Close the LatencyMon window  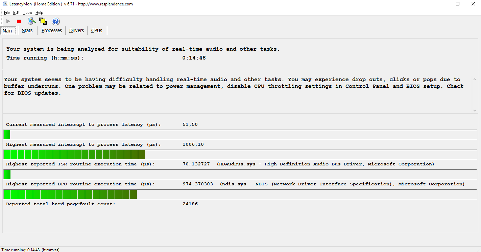pos(473,4)
